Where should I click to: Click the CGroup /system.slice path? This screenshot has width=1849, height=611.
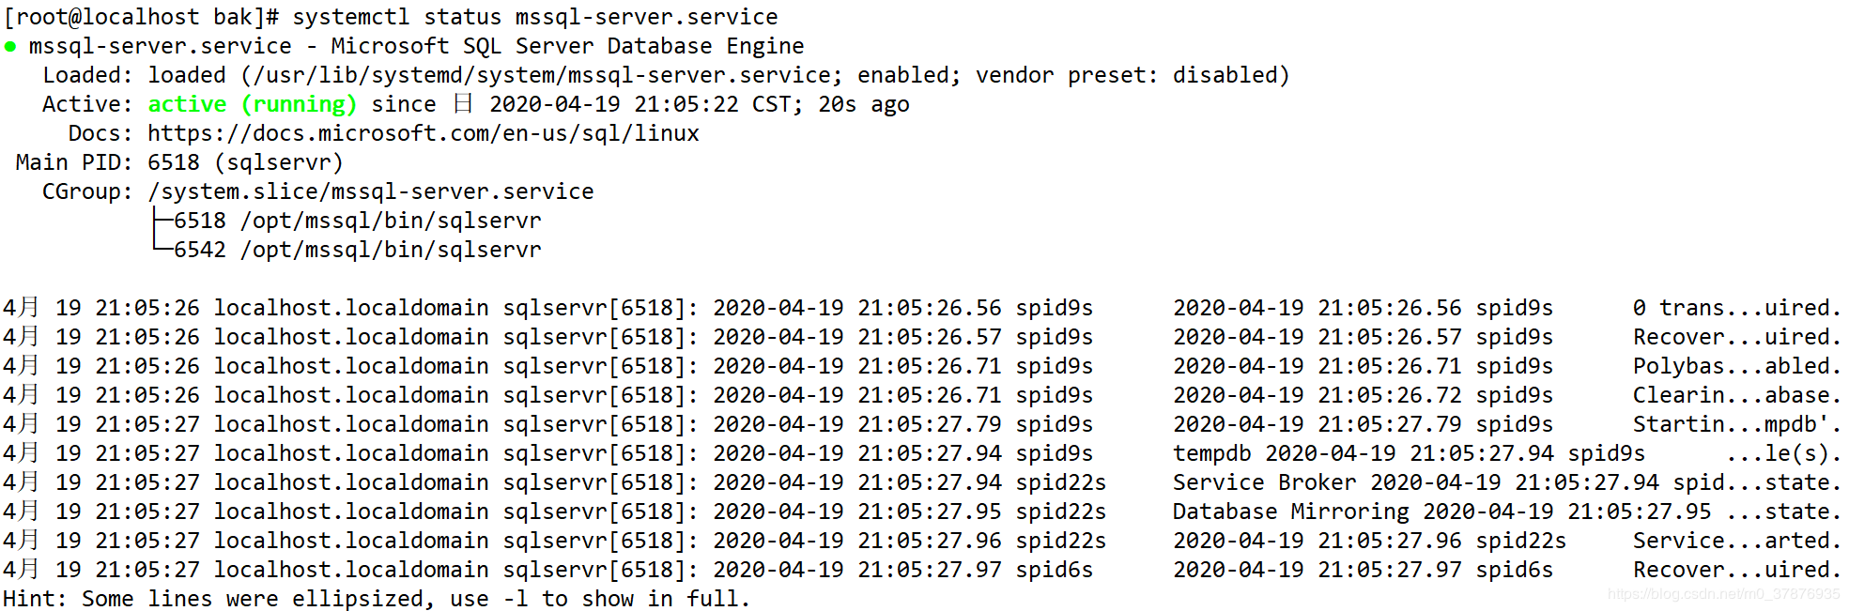tap(370, 191)
